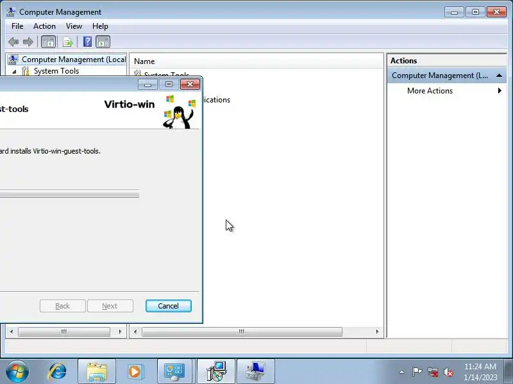Viewport: 513px width, 384px height.
Task: Click right arrow of center pane scrollbar
Action: point(377,332)
